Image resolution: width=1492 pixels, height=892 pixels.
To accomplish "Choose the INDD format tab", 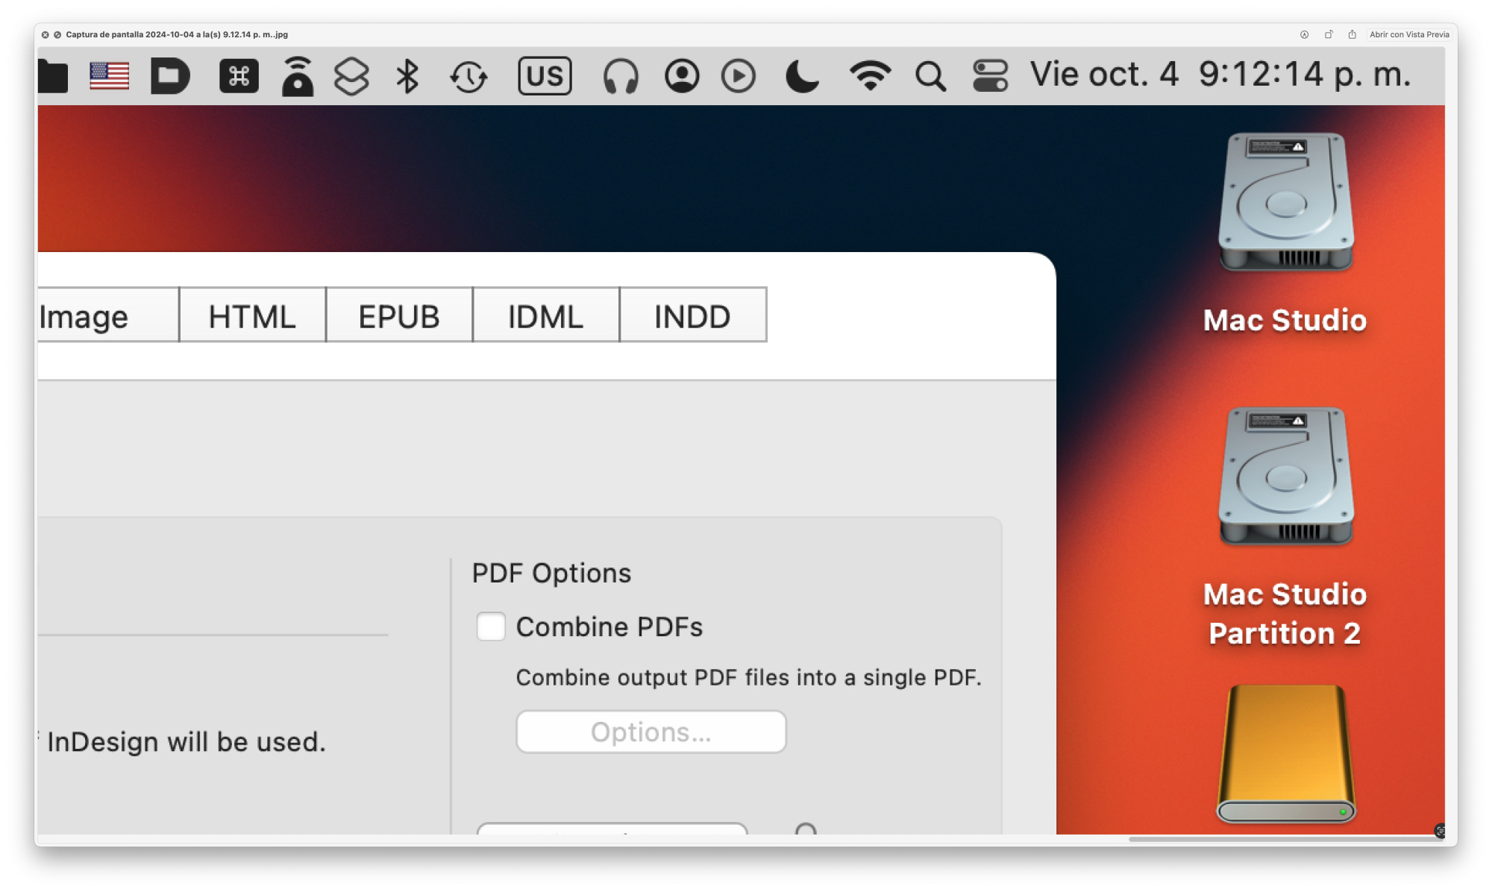I will tap(692, 316).
